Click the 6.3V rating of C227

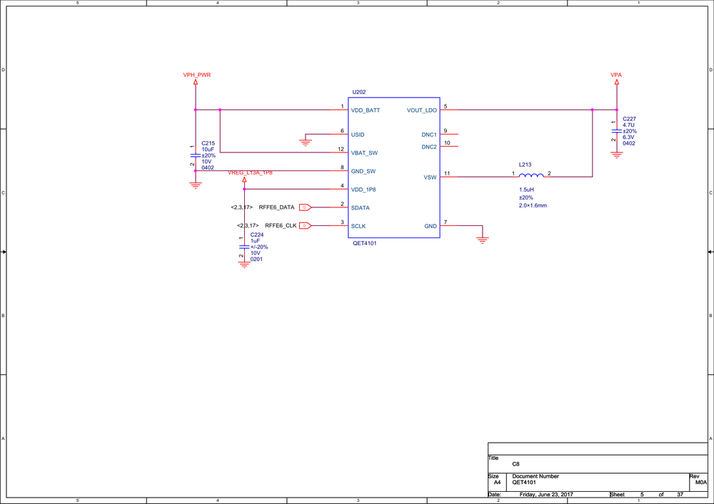click(x=628, y=137)
